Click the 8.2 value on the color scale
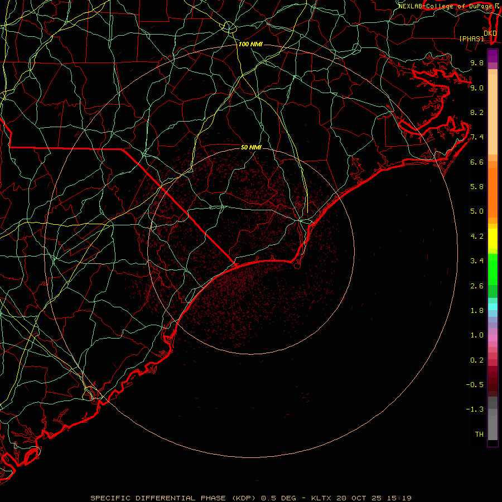 pos(477,112)
